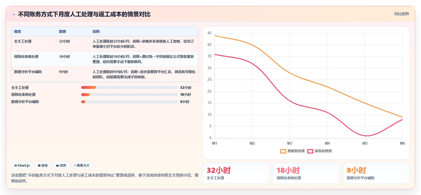Select the 维度 column header
This screenshot has width=421, height=195.
point(18,31)
